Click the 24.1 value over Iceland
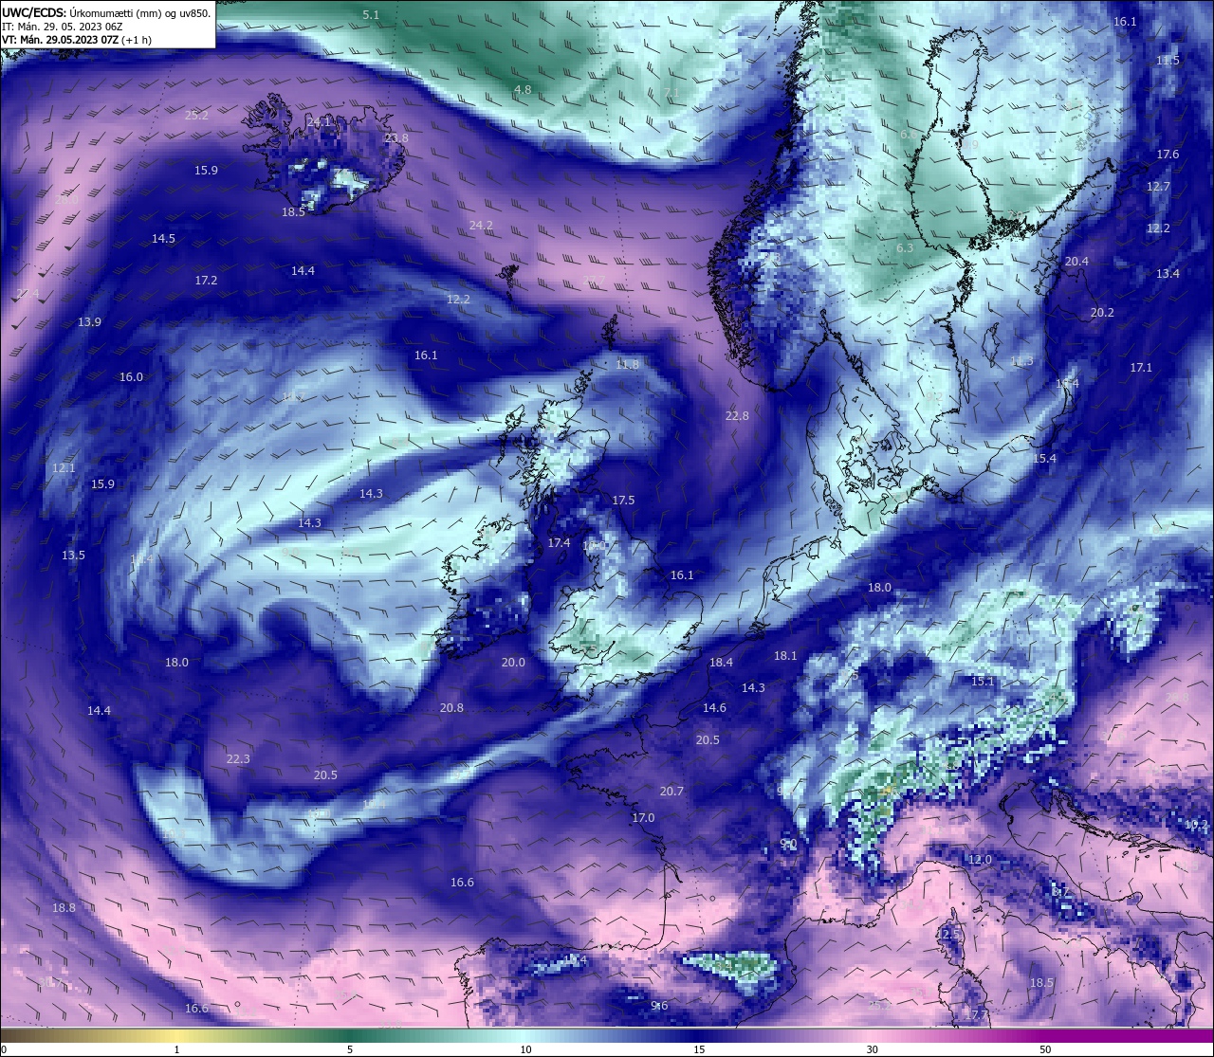The height and width of the screenshot is (1057, 1214). pyautogui.click(x=320, y=122)
